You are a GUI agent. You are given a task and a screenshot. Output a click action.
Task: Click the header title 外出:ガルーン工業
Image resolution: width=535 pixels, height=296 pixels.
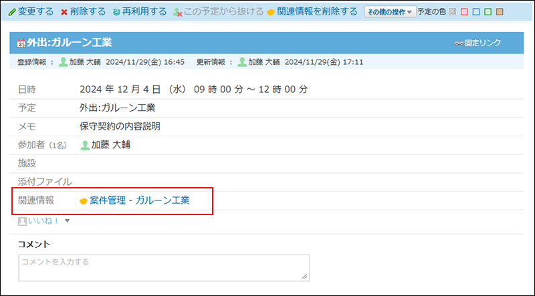(70, 43)
